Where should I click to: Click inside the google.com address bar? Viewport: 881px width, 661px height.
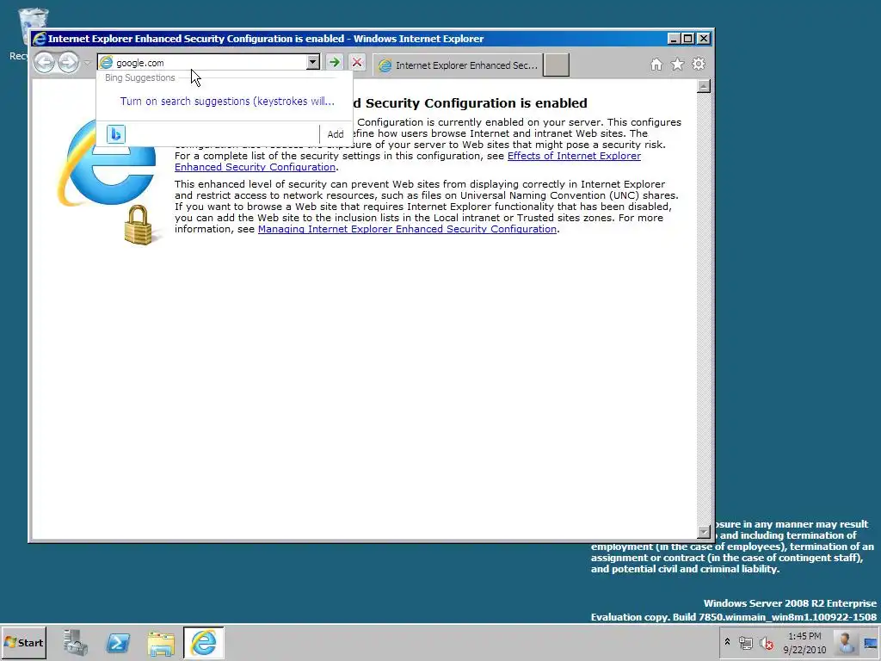coord(210,62)
